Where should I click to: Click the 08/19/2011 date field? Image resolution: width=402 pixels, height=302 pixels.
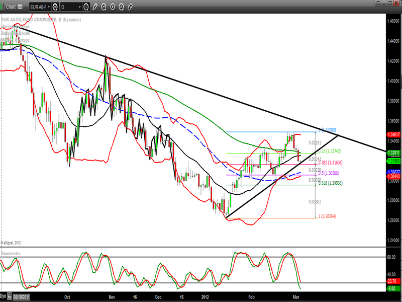pyautogui.click(x=22, y=297)
